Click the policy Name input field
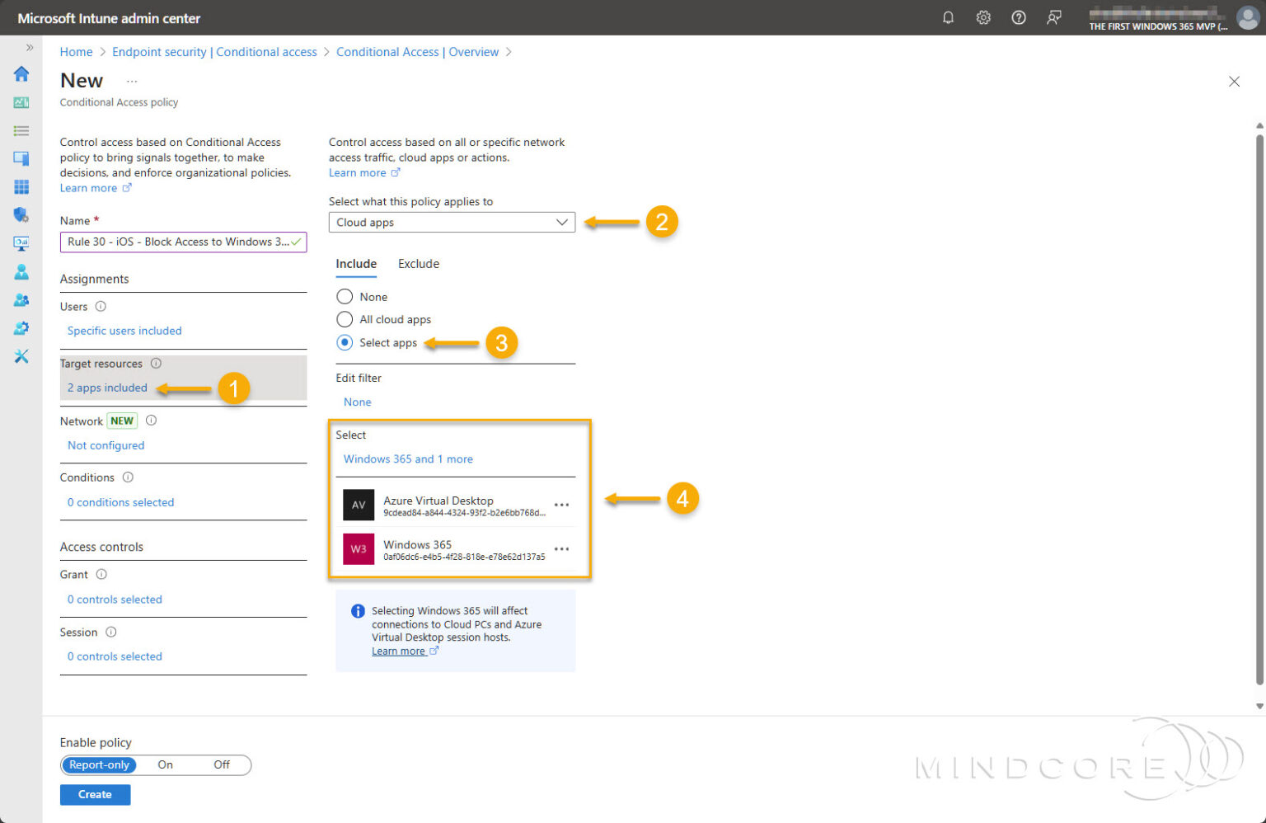Screen dimensions: 1266x823 [x=183, y=242]
